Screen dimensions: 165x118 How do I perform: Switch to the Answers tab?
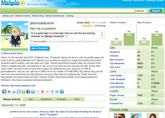[x=62, y=99]
